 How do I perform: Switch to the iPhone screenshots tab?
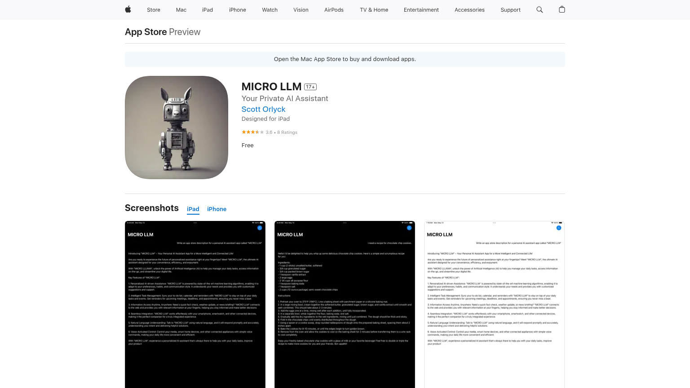pyautogui.click(x=217, y=209)
